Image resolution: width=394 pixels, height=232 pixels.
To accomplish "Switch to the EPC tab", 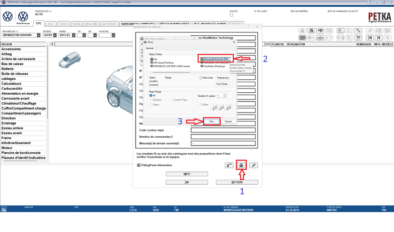I will click(x=39, y=23).
